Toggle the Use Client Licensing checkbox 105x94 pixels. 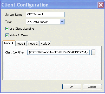[7, 28]
